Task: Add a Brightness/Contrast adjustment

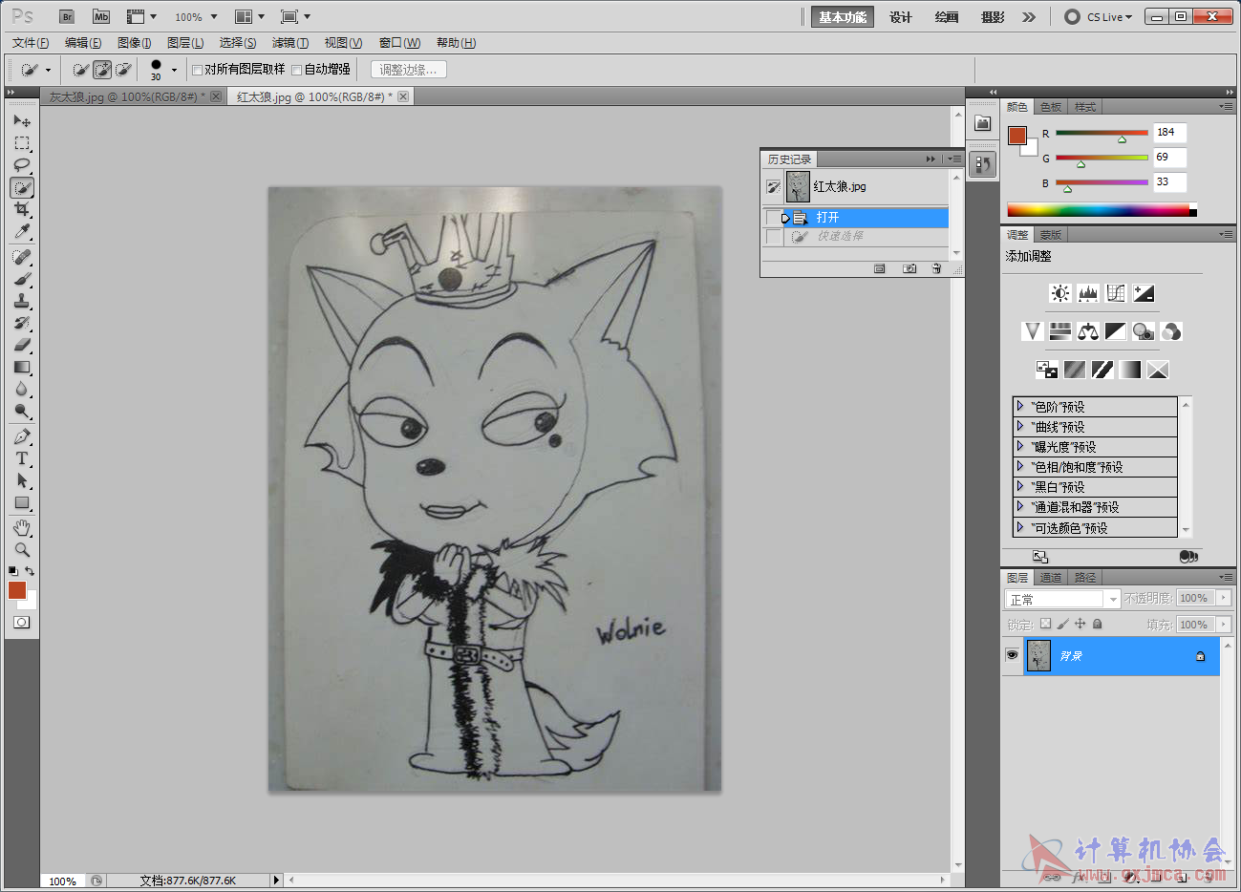Action: [1060, 293]
